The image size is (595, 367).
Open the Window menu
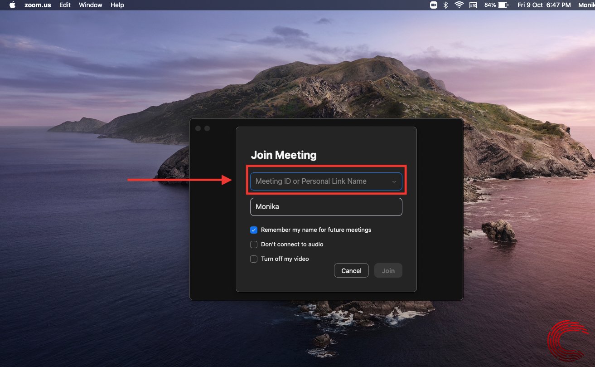[90, 5]
